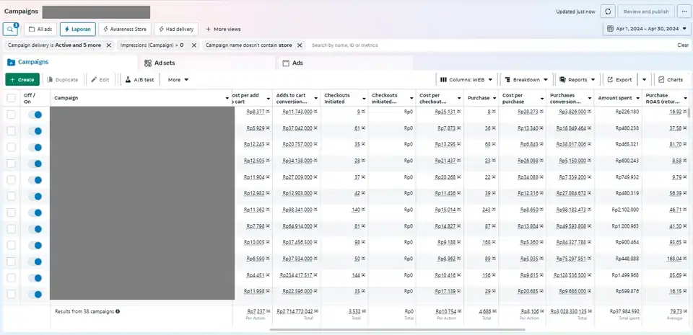Tick the checkbox for the Rp480.238 row
Image resolution: width=693 pixels, height=335 pixels.
coord(11,131)
